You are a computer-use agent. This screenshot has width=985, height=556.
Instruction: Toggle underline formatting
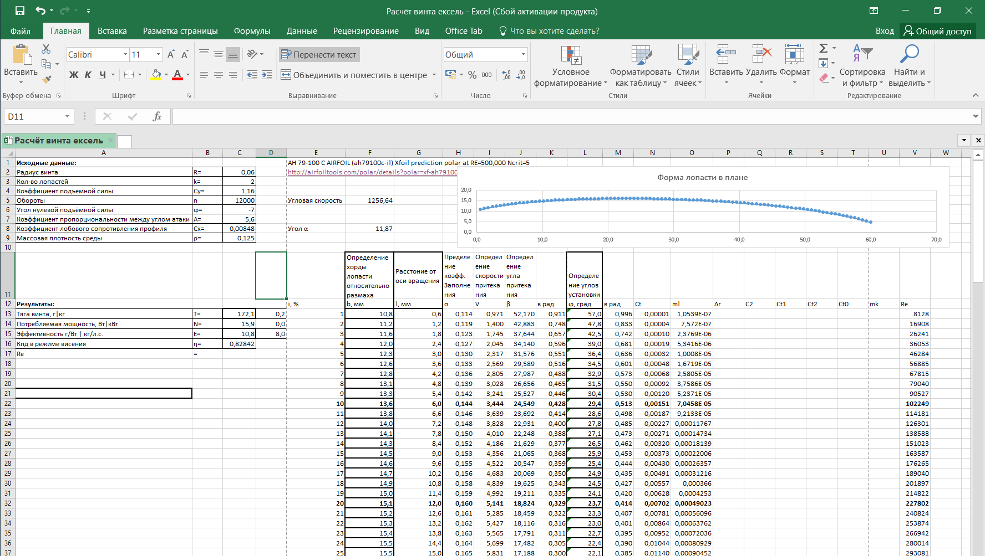click(103, 75)
